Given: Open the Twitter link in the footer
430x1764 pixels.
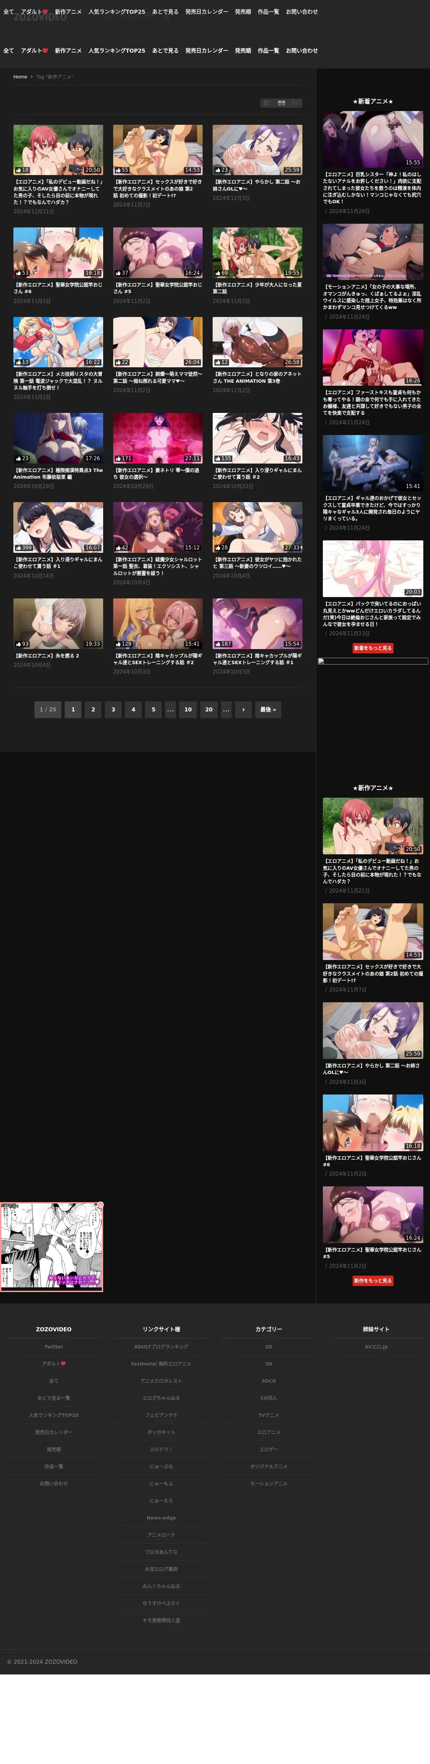Looking at the screenshot, I should click(x=53, y=1346).
